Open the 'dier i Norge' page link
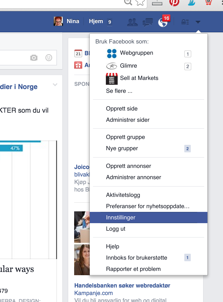Viewport: 223px width, 302px height. [x=19, y=87]
